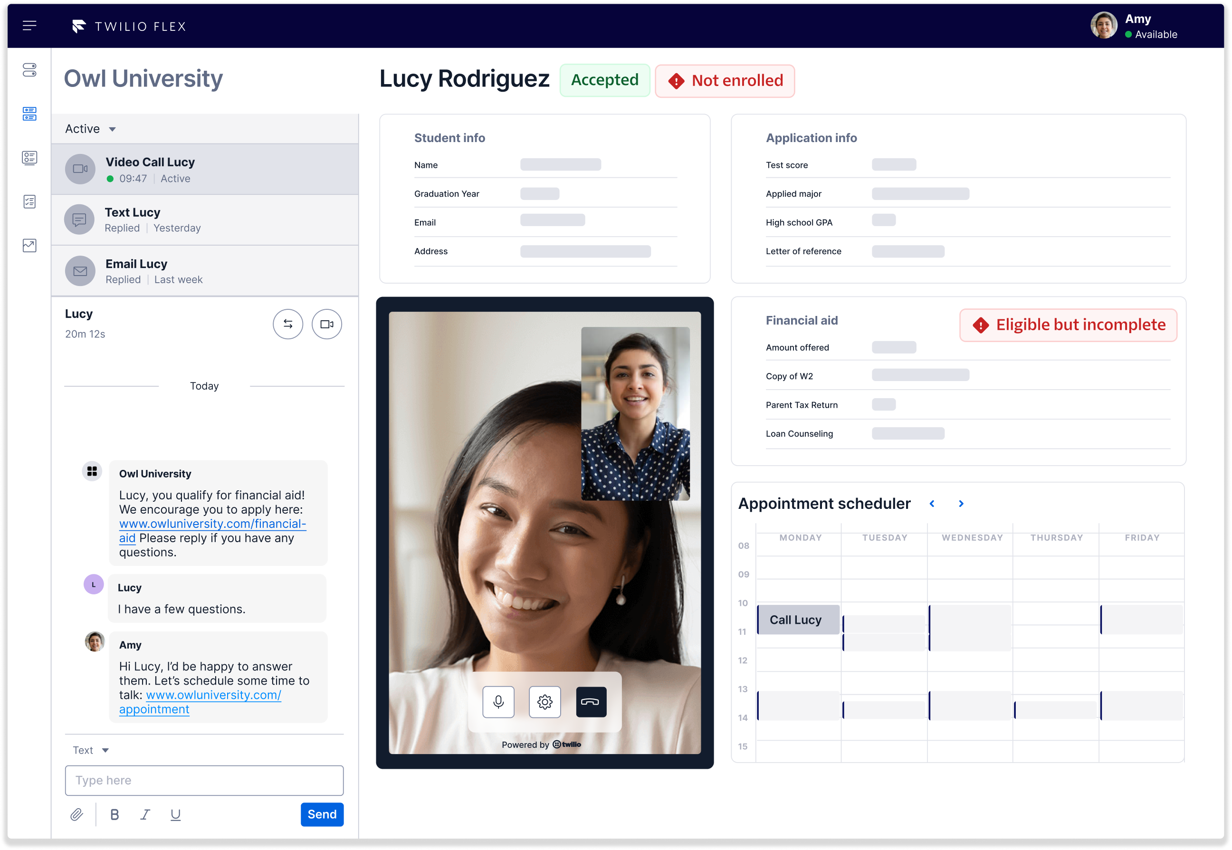This screenshot has width=1232, height=850.
Task: Select the Email Lucy task
Action: 205,271
